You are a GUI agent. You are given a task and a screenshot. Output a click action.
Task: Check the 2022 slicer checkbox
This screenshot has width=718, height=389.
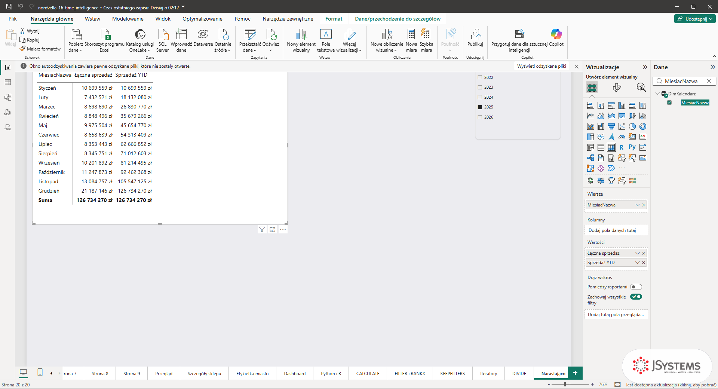click(480, 77)
